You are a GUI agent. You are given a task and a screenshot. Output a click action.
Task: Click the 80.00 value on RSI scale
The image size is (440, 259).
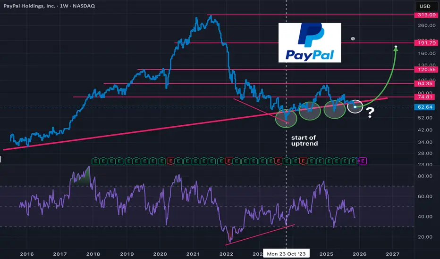click(425, 176)
